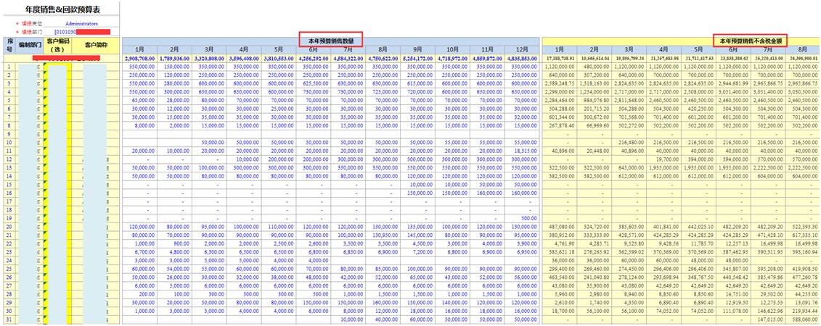
Task: Select the quantity cell 145,000.00
Action: pyautogui.click(x=418, y=235)
